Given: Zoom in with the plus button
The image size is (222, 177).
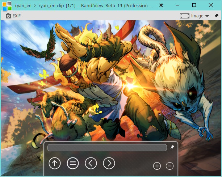Looking at the screenshot, I should (x=157, y=166).
